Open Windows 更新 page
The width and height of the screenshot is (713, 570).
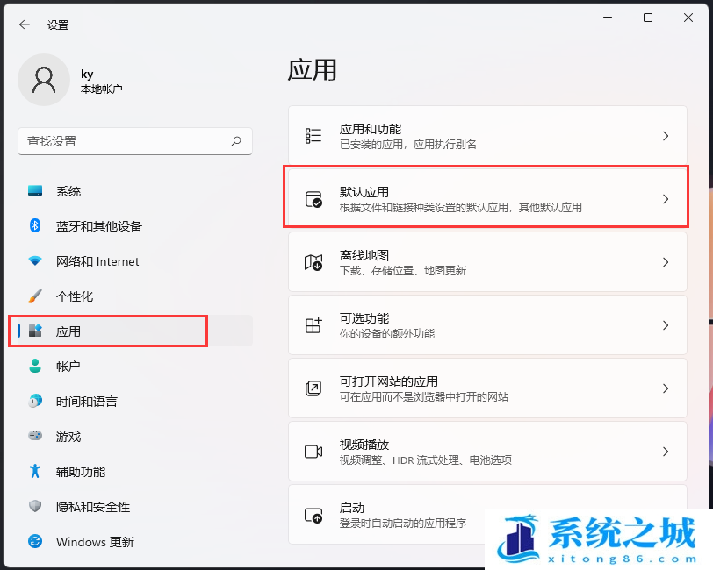click(95, 542)
